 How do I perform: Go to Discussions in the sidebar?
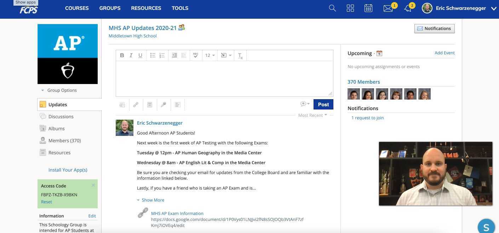pos(61,116)
